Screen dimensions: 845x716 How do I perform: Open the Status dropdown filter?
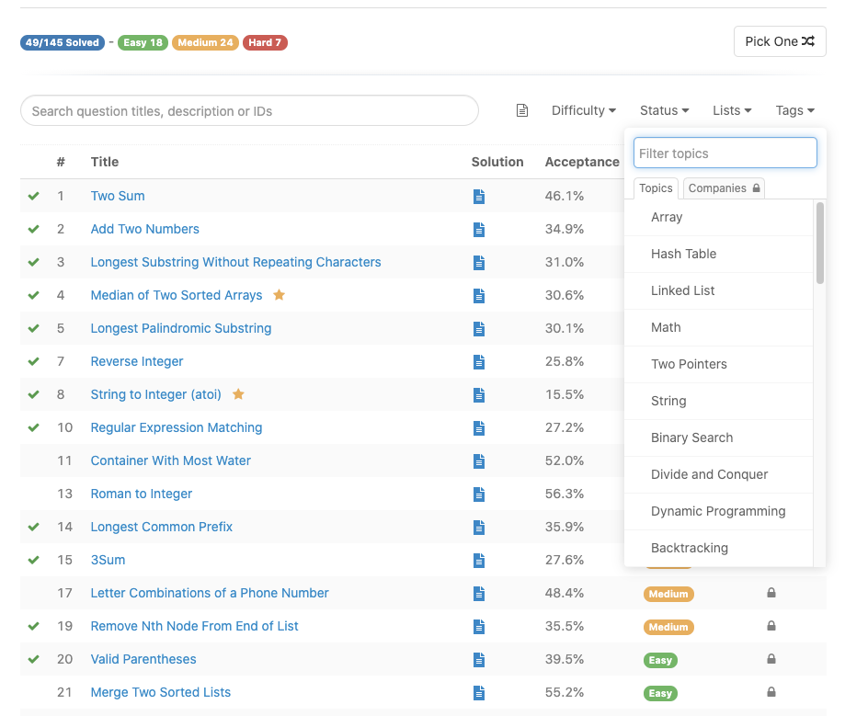click(665, 110)
